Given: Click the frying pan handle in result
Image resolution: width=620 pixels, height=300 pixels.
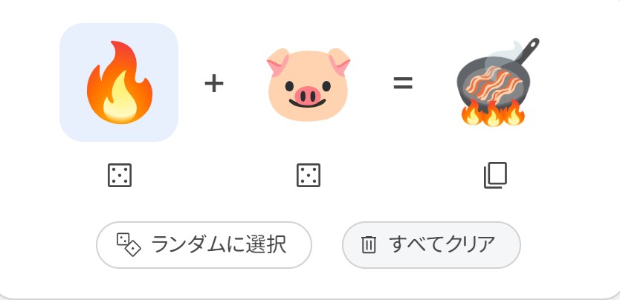Looking at the screenshot, I should (530, 50).
